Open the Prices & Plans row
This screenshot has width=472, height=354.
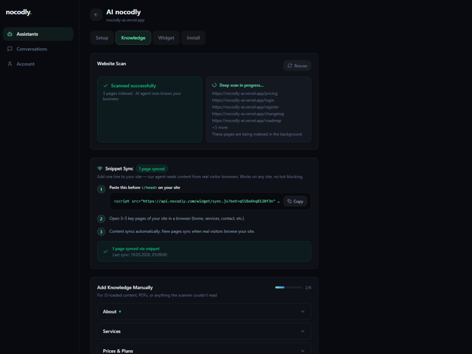click(x=204, y=349)
